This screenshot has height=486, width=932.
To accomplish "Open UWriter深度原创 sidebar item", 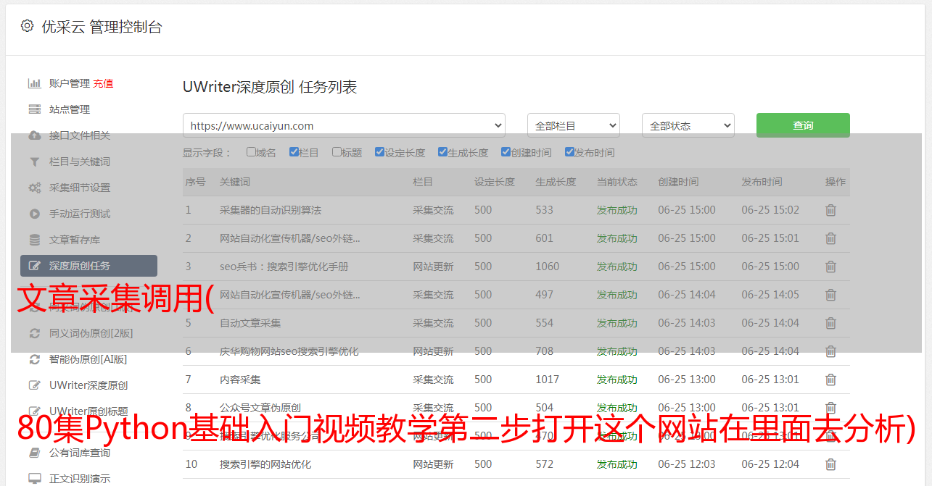I will click(88, 385).
